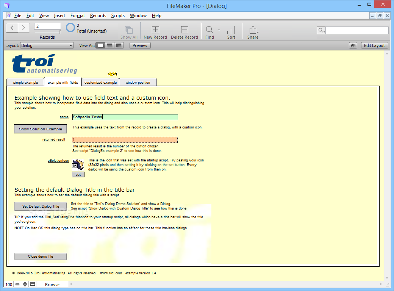Switch to List view
This screenshot has height=291, width=394.
coord(109,45)
